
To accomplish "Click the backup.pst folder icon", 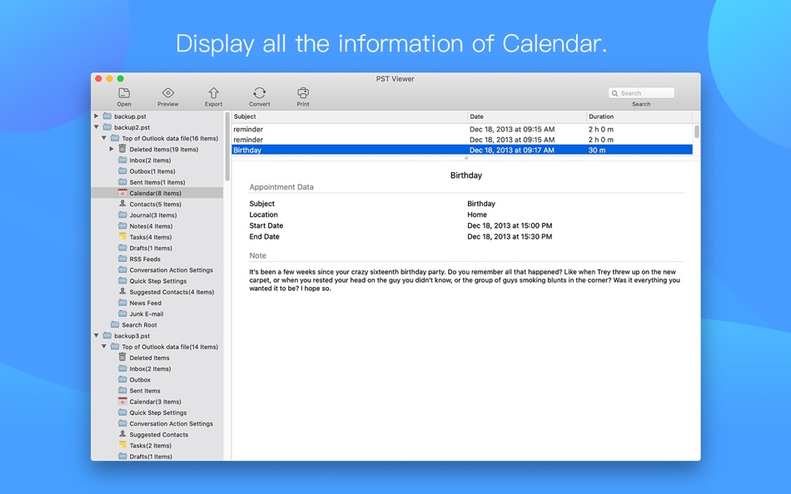I will [x=107, y=116].
